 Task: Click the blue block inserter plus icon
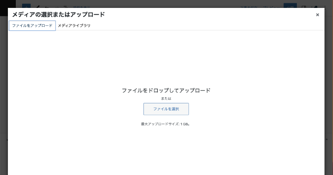[26, 6]
